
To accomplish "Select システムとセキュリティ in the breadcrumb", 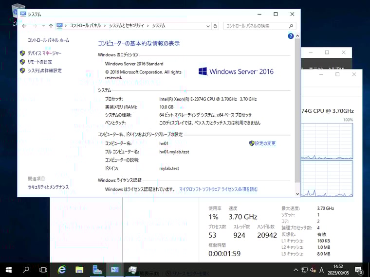I will pos(127,26).
